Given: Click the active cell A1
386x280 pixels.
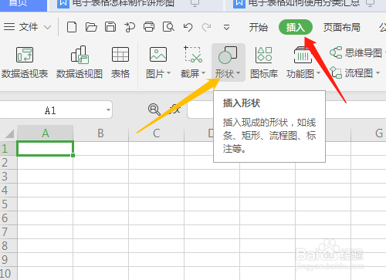Looking at the screenshot, I should (46, 148).
